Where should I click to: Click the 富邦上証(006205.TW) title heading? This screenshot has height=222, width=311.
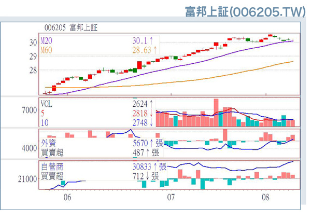point(245,11)
